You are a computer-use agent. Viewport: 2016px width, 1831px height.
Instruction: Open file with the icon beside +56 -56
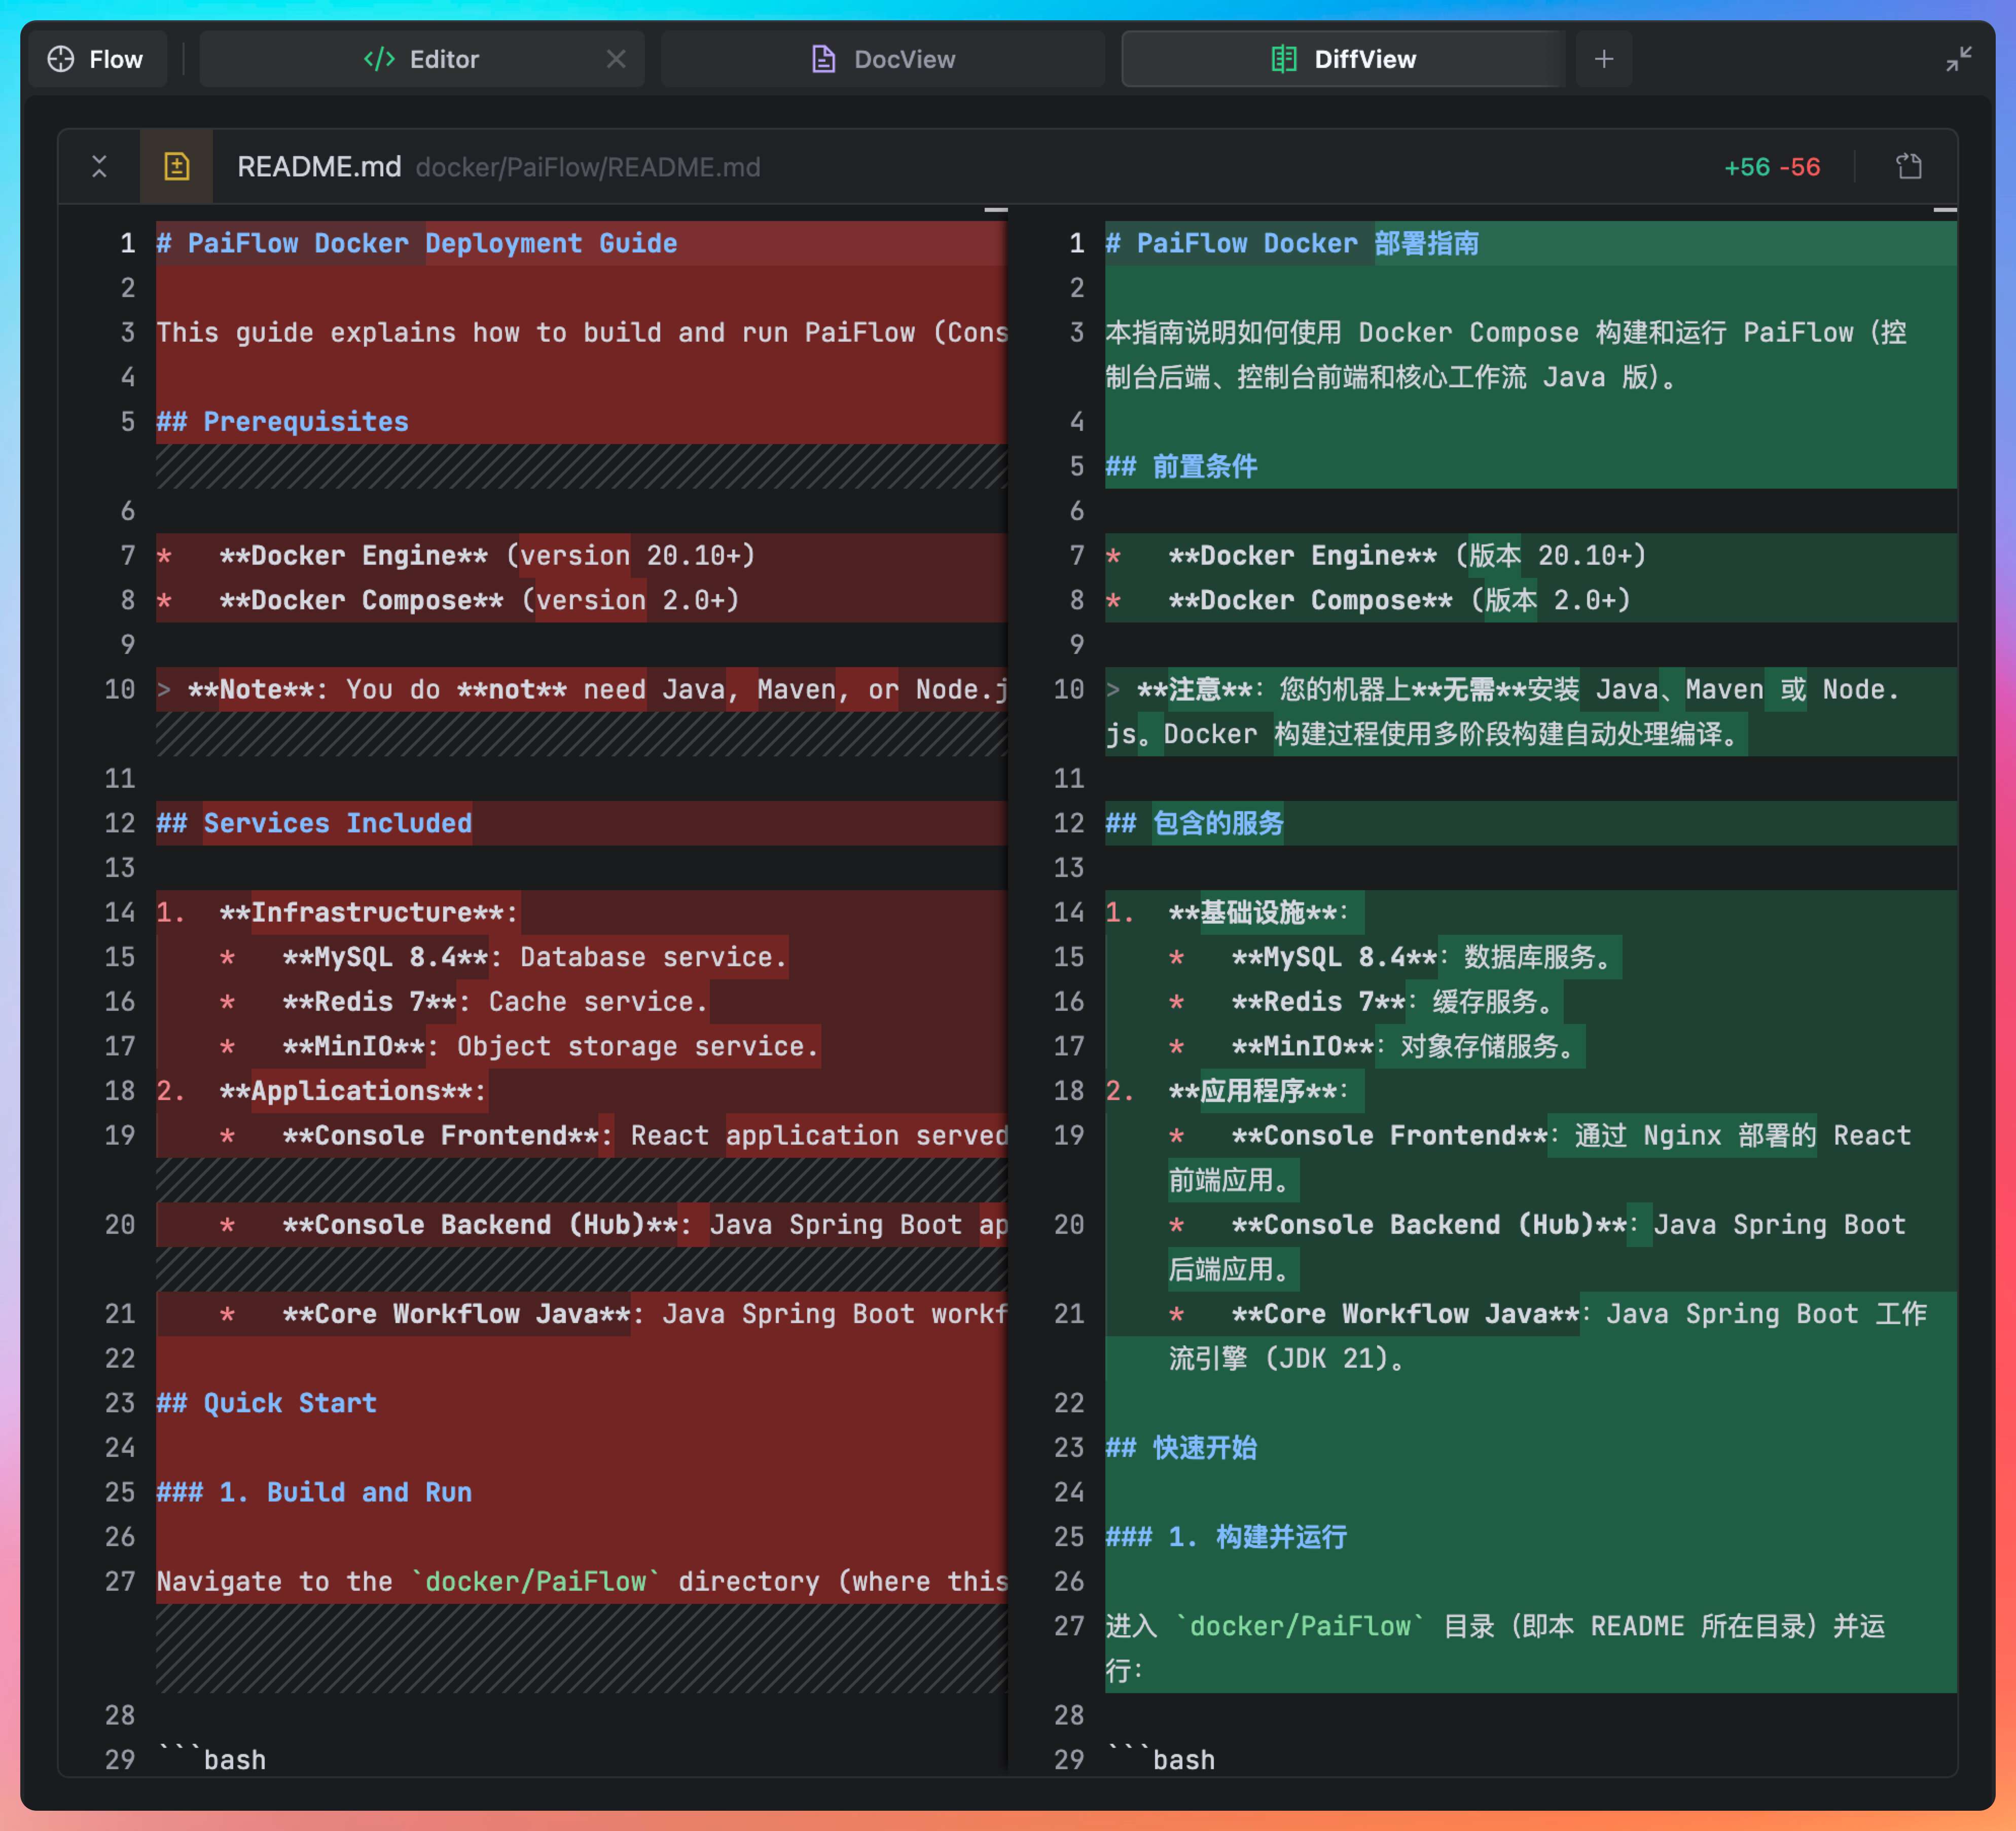(x=1909, y=166)
